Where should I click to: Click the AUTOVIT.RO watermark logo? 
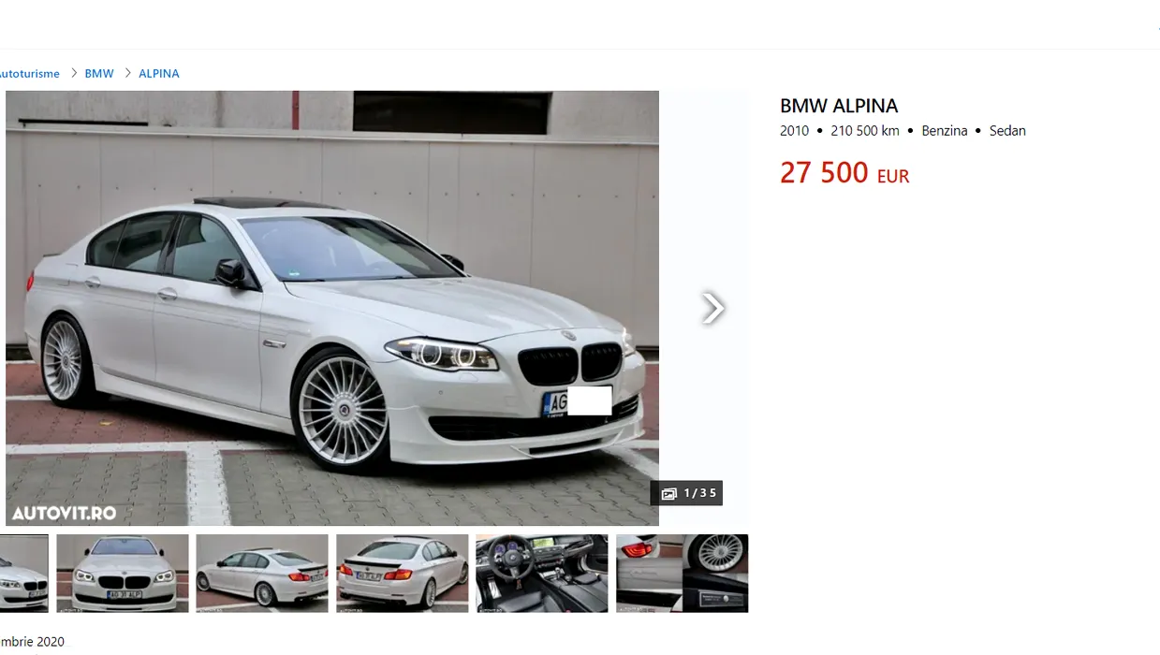click(x=64, y=513)
